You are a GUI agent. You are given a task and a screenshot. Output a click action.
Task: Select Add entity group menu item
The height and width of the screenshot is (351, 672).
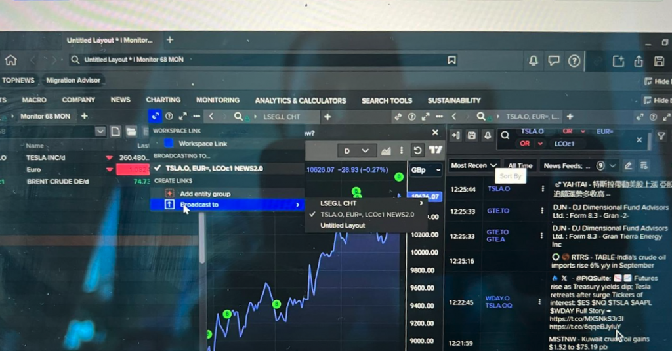(205, 194)
